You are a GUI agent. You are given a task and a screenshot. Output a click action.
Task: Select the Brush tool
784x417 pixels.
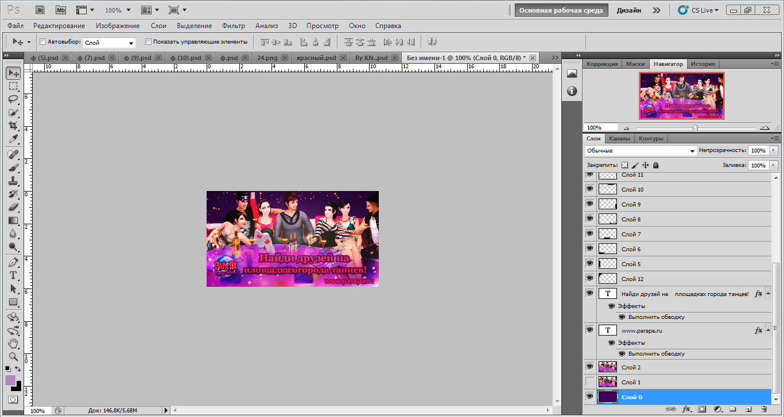click(13, 167)
